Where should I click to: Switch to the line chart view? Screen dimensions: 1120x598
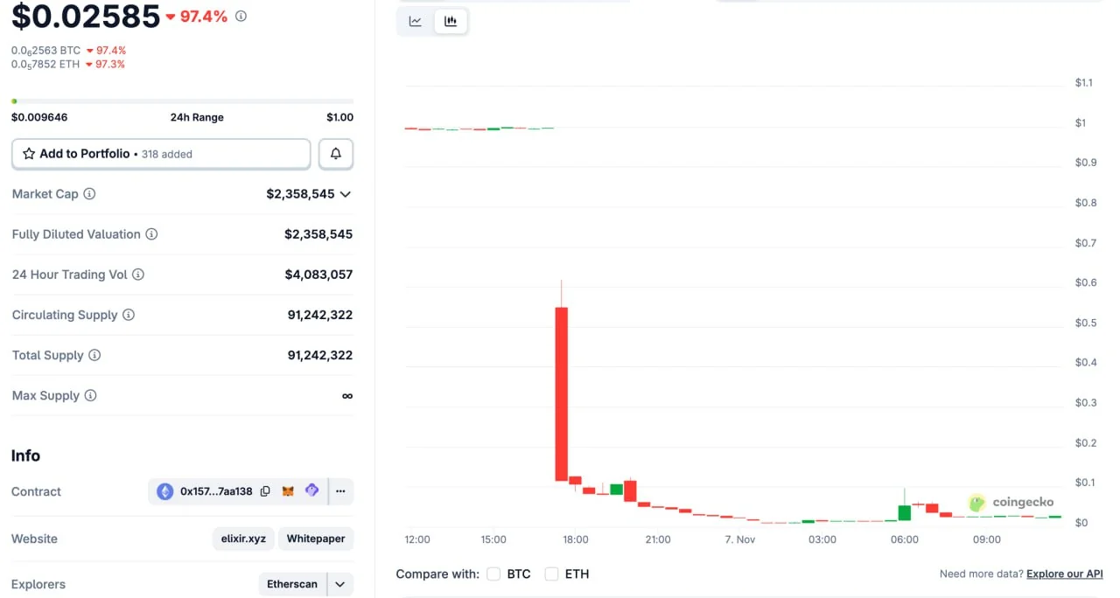416,22
